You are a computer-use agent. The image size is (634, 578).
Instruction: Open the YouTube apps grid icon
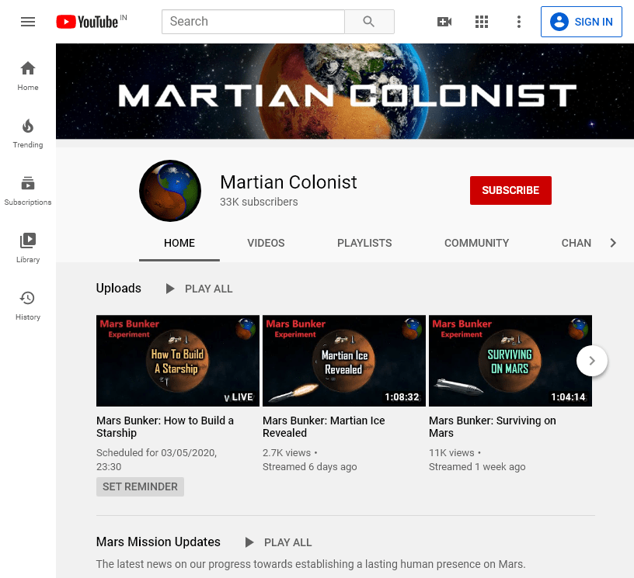click(482, 22)
